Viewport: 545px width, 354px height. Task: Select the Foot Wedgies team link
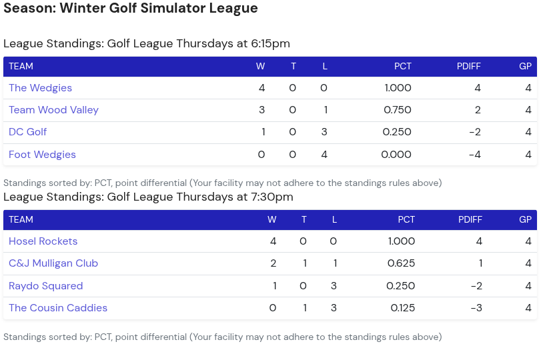coord(42,155)
